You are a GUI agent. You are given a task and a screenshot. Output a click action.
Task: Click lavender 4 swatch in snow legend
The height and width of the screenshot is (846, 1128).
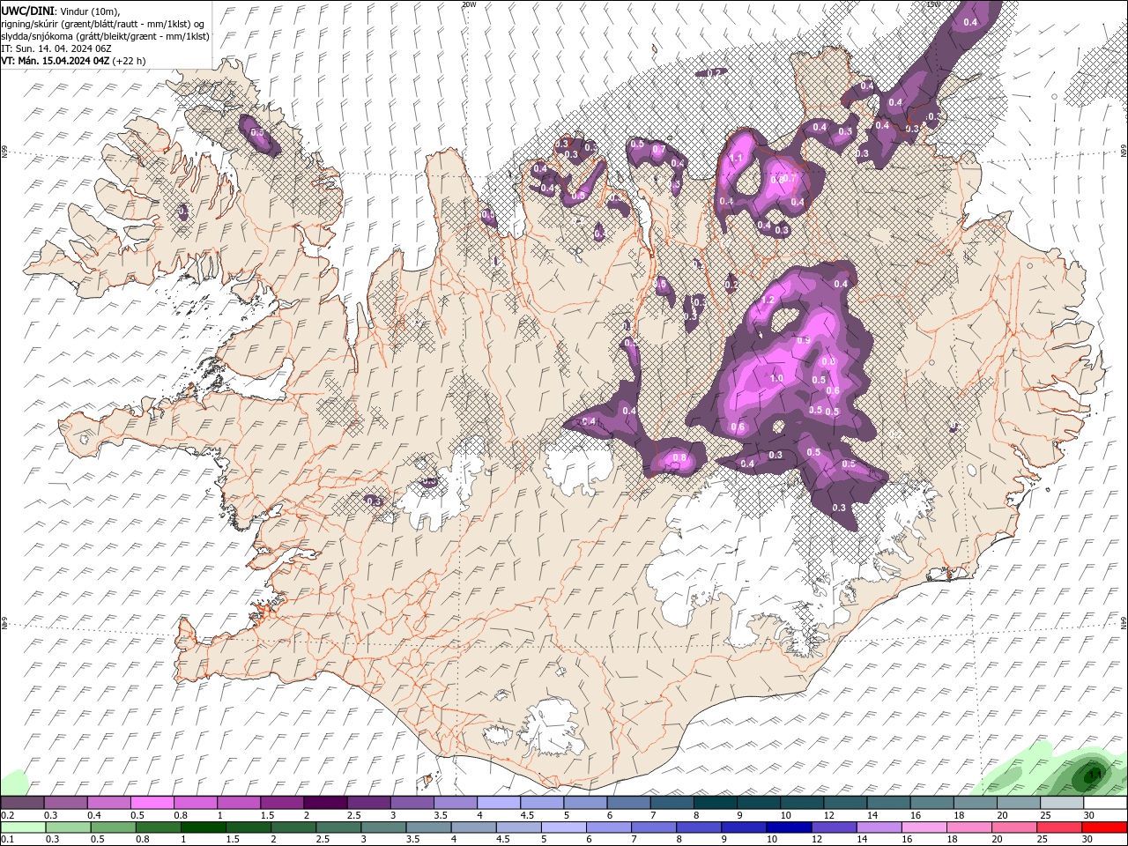(x=499, y=802)
